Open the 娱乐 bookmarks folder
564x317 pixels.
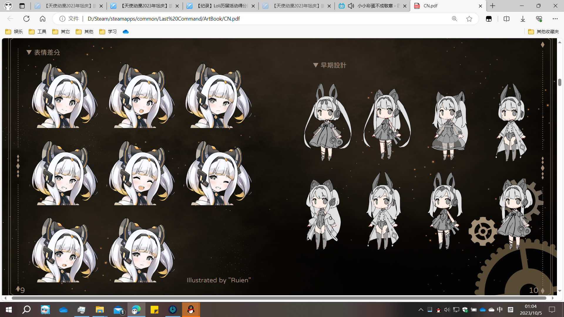(14, 32)
